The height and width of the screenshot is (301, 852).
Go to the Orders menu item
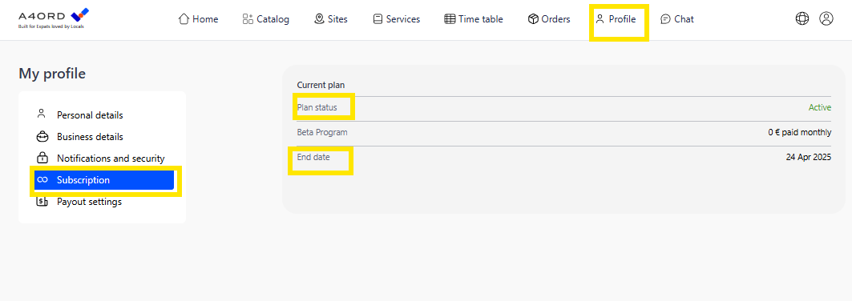[x=549, y=19]
